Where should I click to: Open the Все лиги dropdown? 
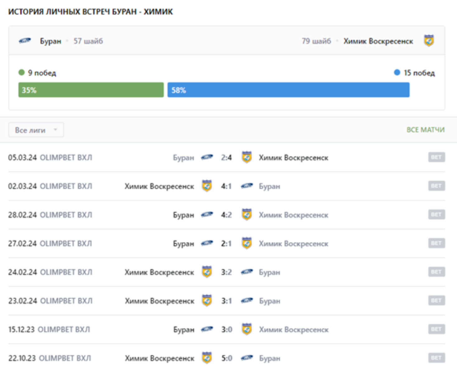36,130
